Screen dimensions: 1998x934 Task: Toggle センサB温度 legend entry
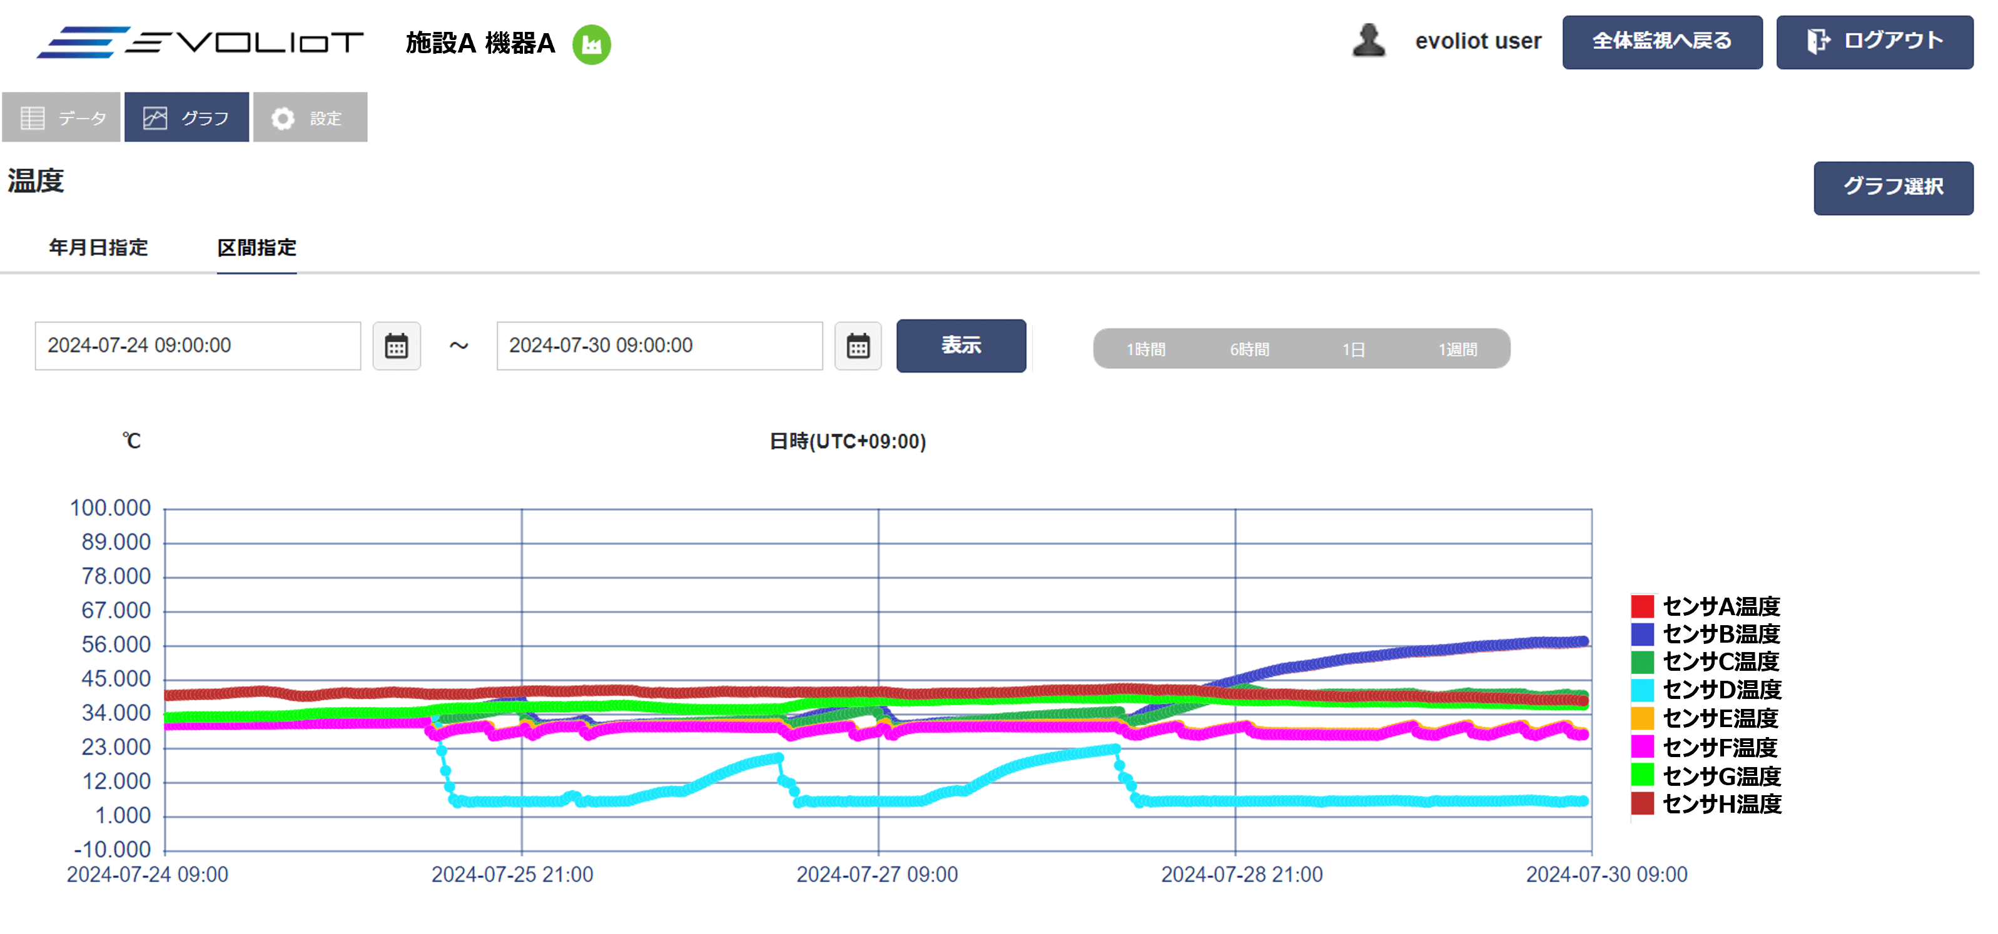click(1720, 634)
